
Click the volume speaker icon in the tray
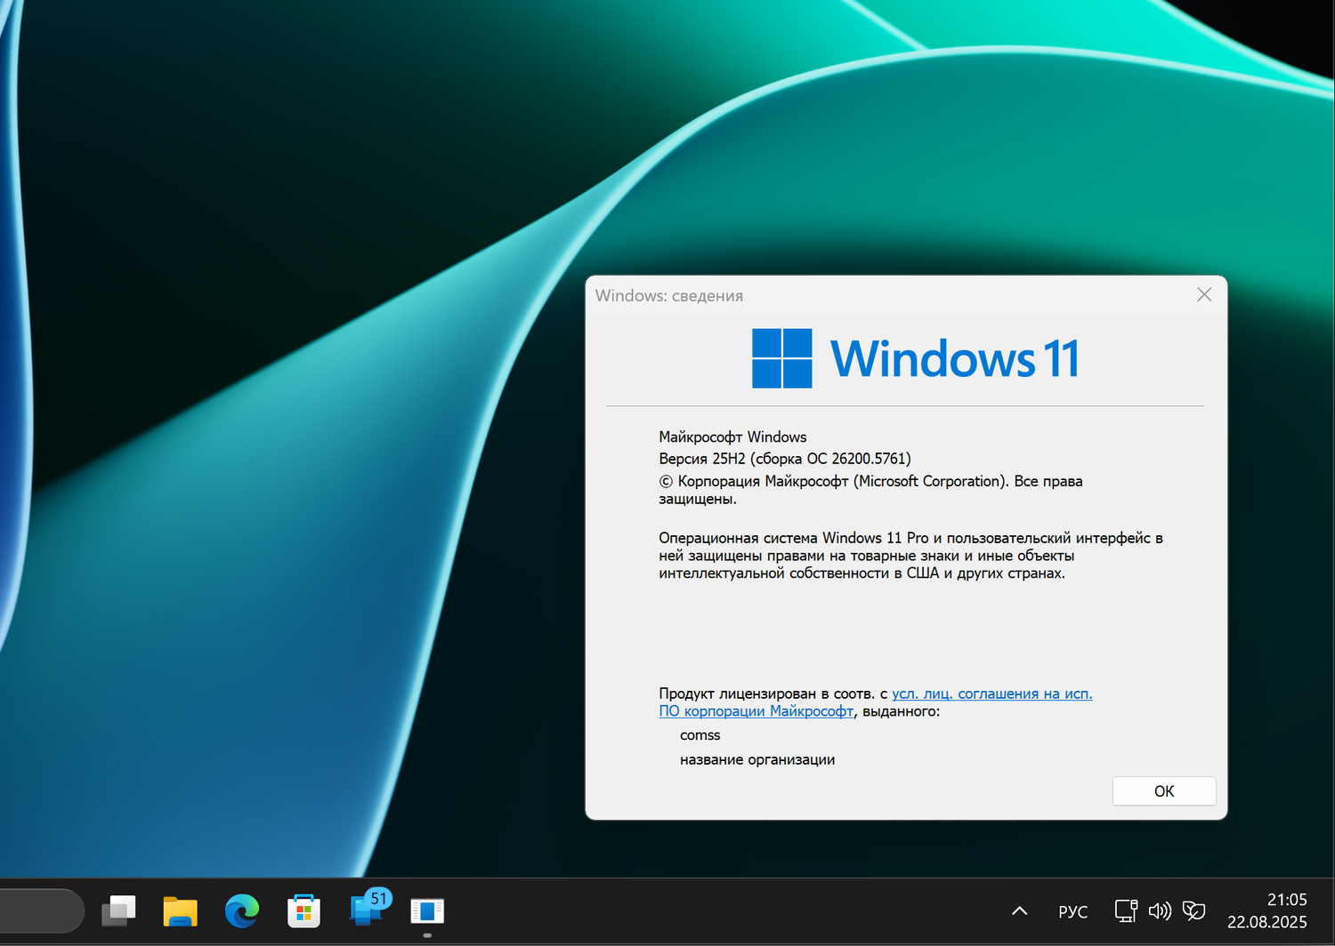pyautogui.click(x=1159, y=910)
